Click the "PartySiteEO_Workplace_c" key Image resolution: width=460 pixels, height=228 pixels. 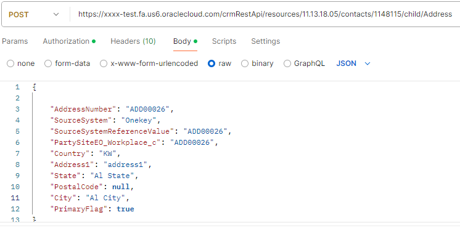click(105, 142)
